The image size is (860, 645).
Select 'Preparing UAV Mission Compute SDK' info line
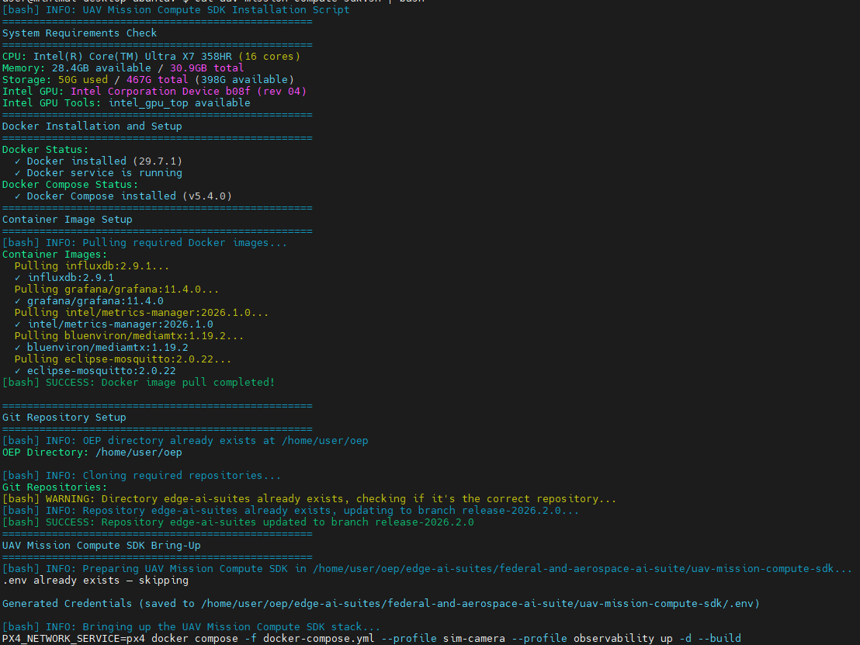427,569
